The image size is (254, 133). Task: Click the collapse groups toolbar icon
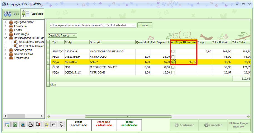point(54,125)
